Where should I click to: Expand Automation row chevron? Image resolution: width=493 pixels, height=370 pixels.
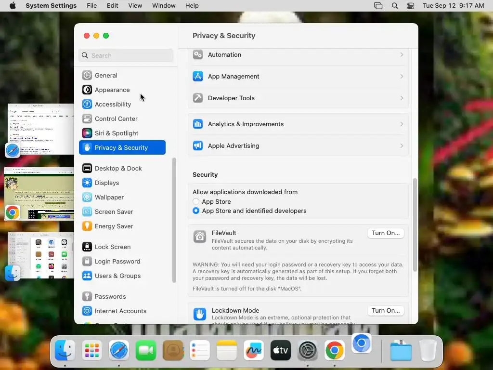(402, 55)
